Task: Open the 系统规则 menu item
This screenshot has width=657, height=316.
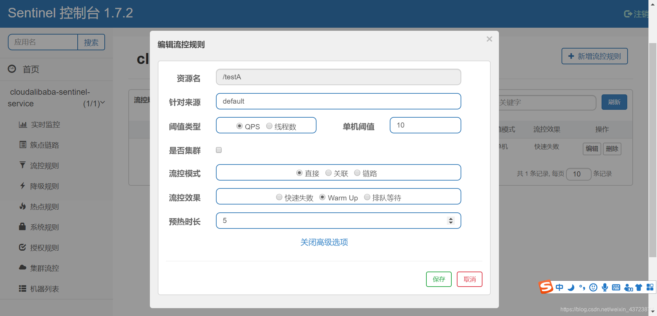Action: click(44, 227)
